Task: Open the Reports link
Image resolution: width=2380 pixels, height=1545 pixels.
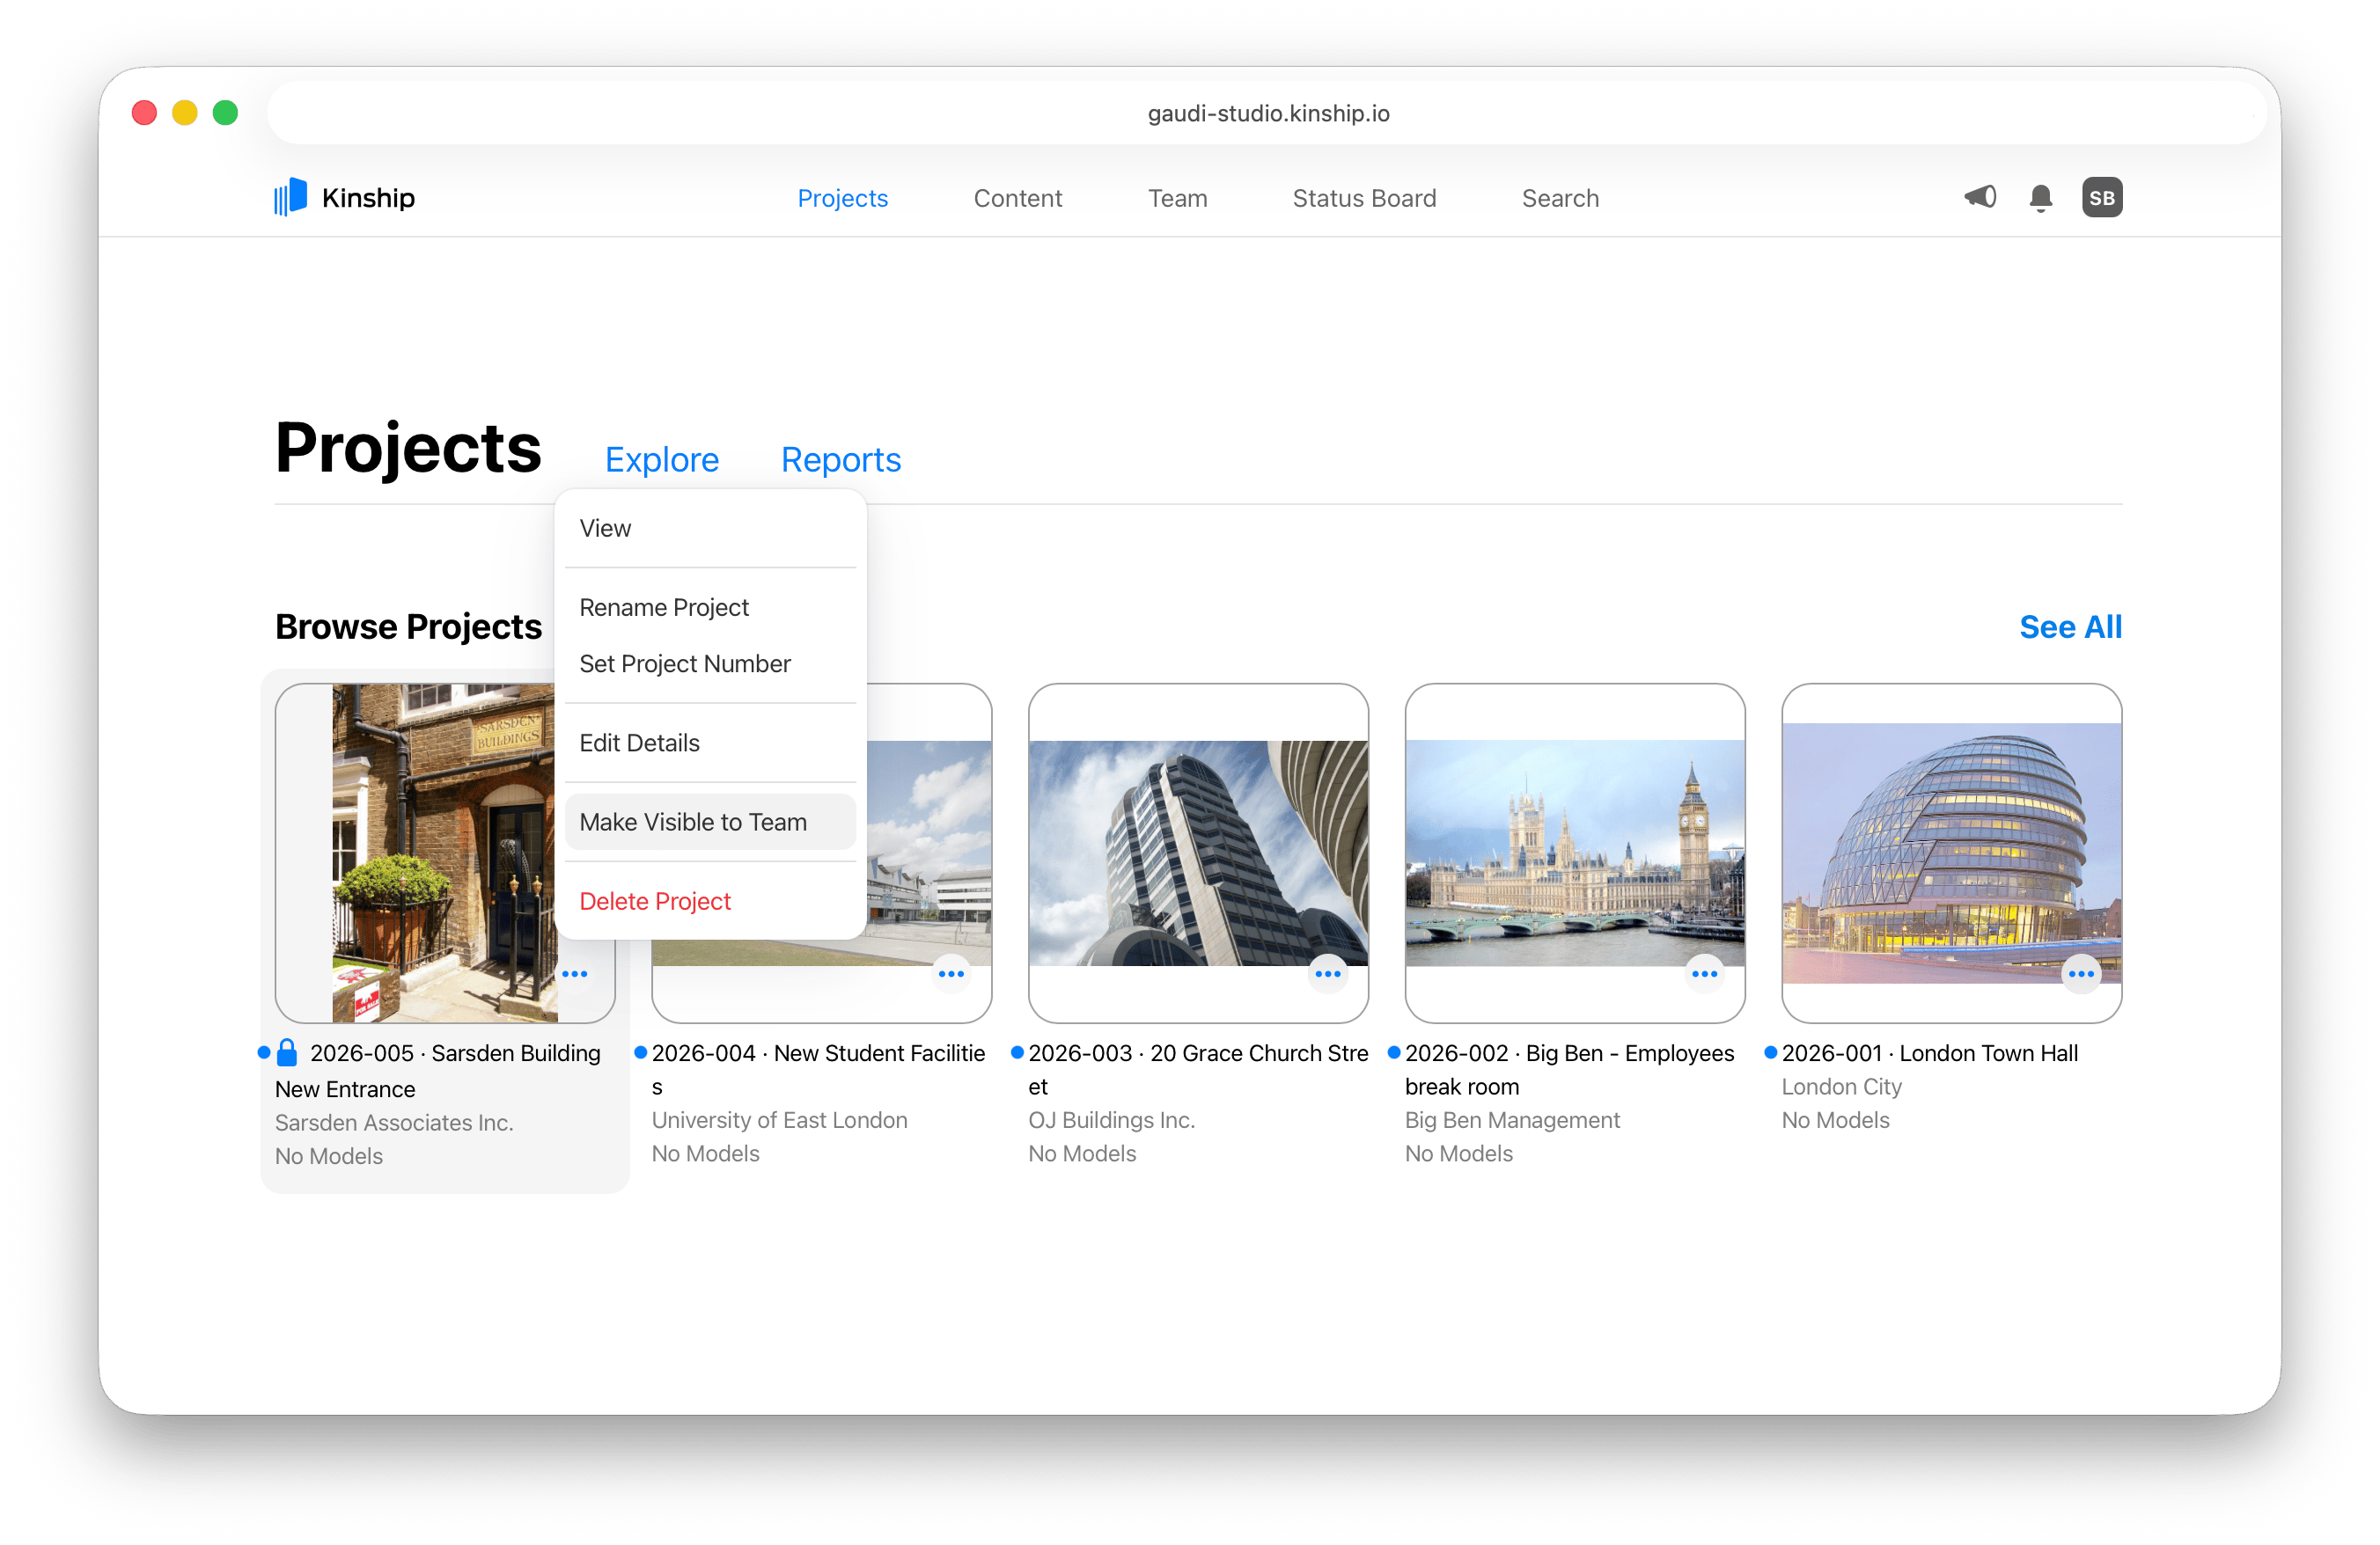Action: tap(841, 458)
